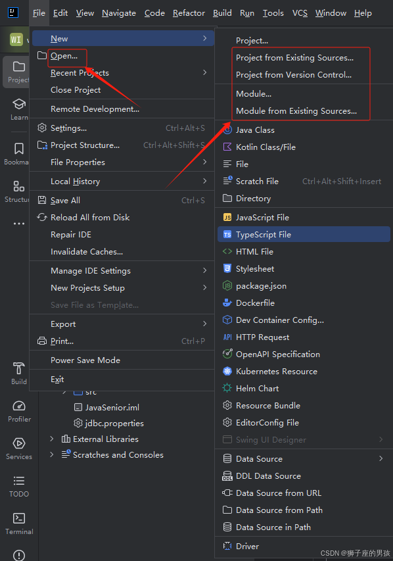The width and height of the screenshot is (393, 561).
Task: Choose Reload All from Disk
Action: (x=122, y=218)
